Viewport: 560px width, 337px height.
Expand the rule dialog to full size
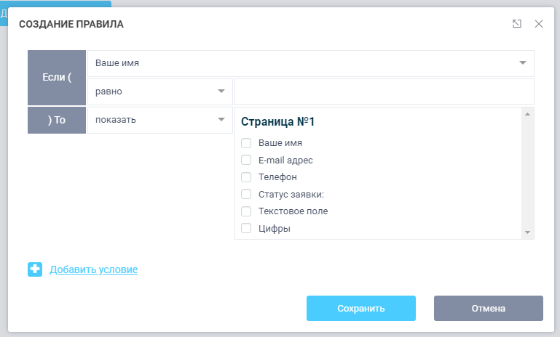(x=516, y=24)
